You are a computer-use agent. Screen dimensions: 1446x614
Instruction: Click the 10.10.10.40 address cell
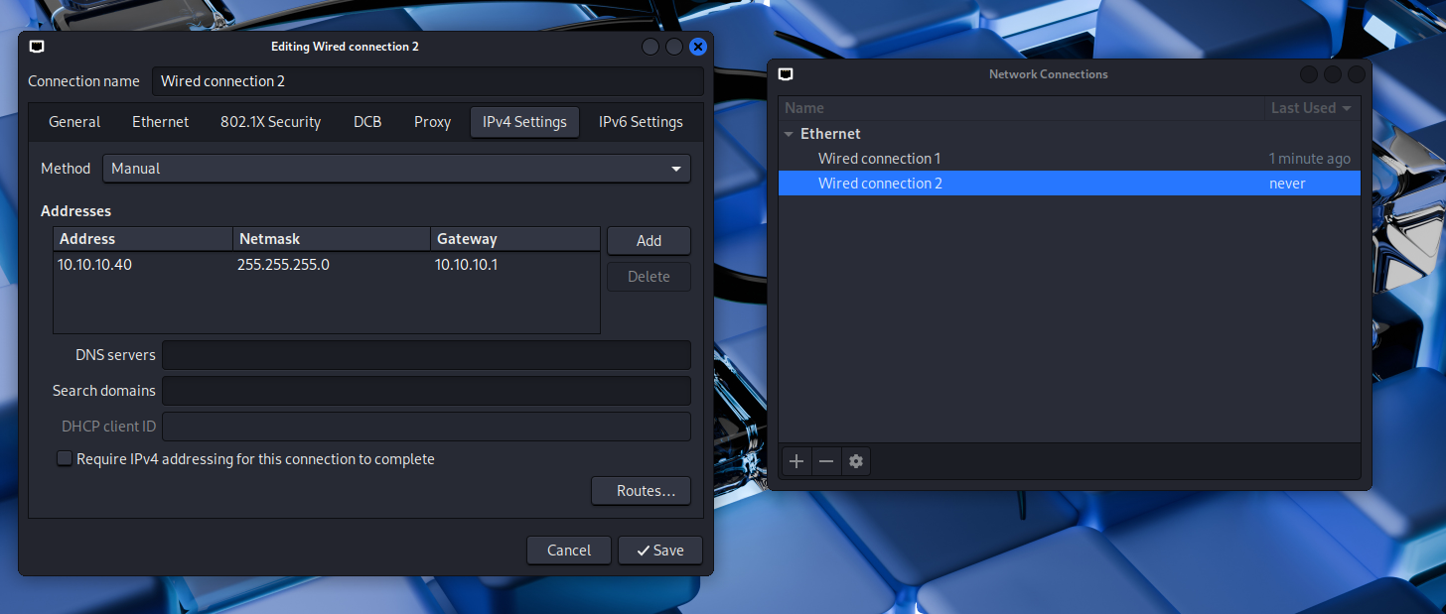tap(95, 265)
